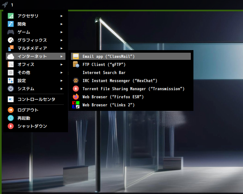Viewport: 243px width, 194px height.
Task: Switch to workspace 1 in panel
Action: pyautogui.click(x=12, y=5)
